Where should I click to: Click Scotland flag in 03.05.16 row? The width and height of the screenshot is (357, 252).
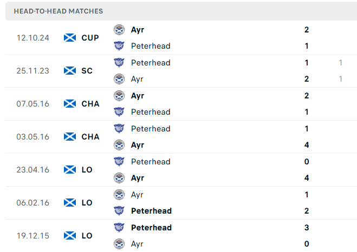pyautogui.click(x=70, y=137)
